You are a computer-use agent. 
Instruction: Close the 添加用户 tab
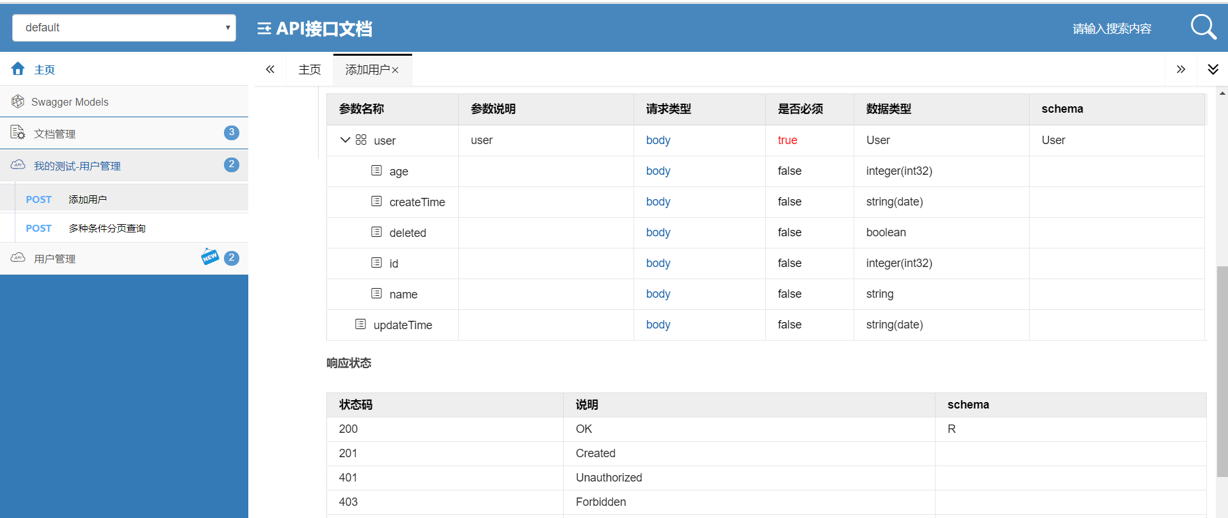(395, 70)
